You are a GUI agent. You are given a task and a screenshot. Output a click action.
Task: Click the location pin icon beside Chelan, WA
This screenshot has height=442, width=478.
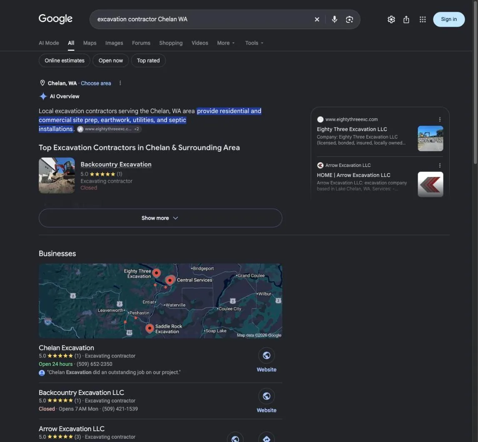[42, 83]
